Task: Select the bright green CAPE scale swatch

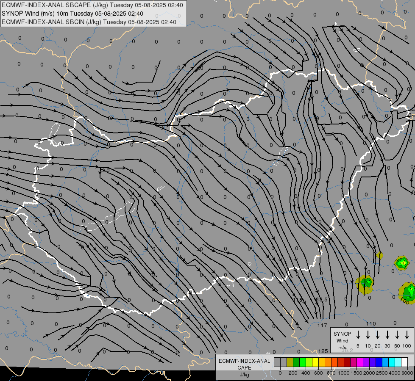Action: [303, 362]
